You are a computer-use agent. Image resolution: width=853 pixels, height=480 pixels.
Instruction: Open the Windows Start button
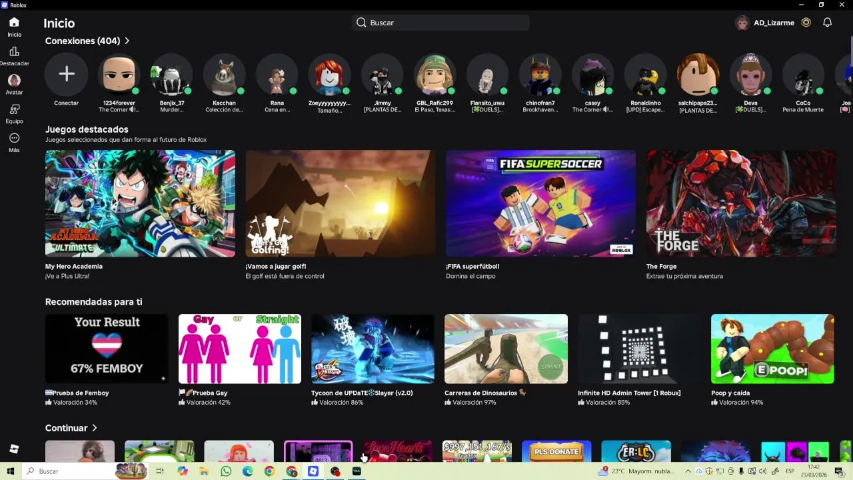click(x=11, y=471)
